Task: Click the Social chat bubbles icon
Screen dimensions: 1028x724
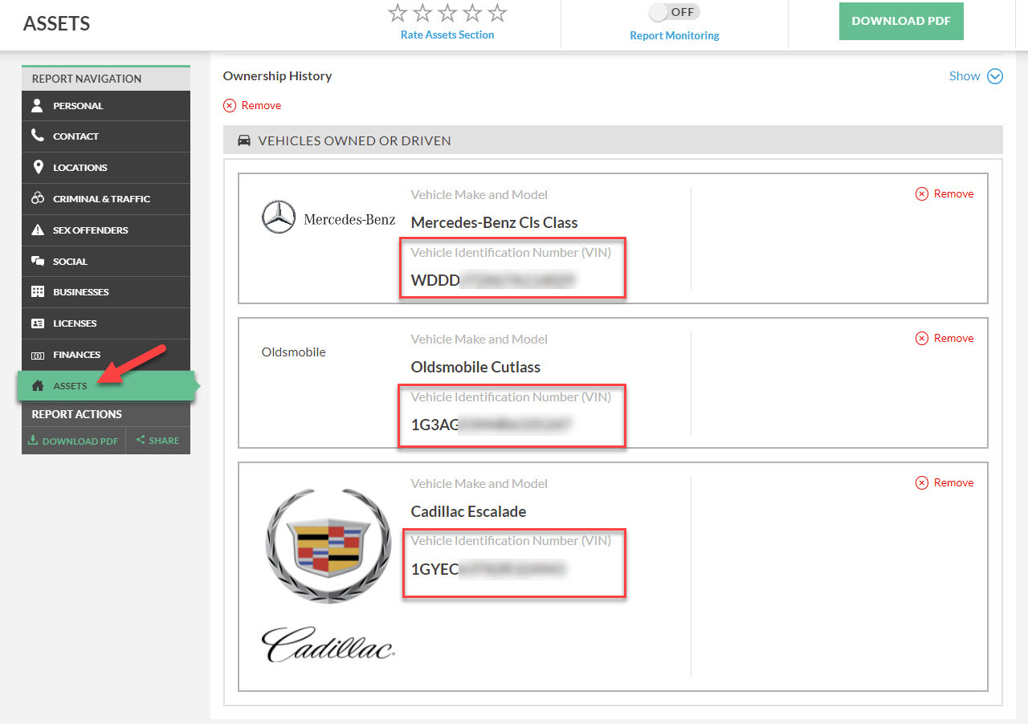Action: 37,261
